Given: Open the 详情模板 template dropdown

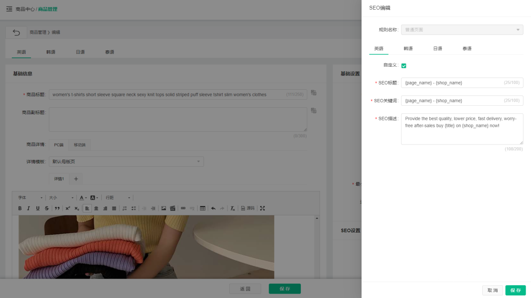Looking at the screenshot, I should tap(126, 162).
